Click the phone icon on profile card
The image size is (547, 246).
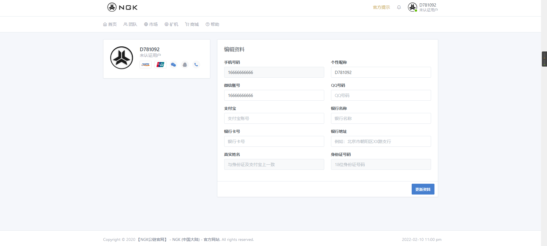tap(196, 65)
